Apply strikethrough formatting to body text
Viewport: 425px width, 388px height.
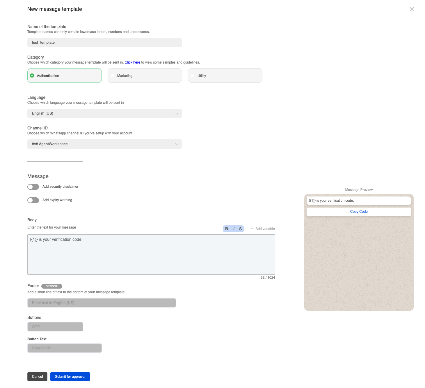pos(241,229)
